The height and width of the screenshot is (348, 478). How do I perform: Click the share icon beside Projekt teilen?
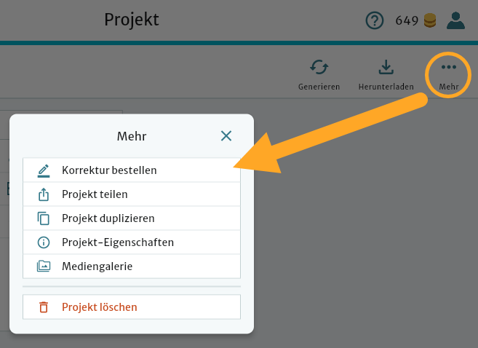44,194
